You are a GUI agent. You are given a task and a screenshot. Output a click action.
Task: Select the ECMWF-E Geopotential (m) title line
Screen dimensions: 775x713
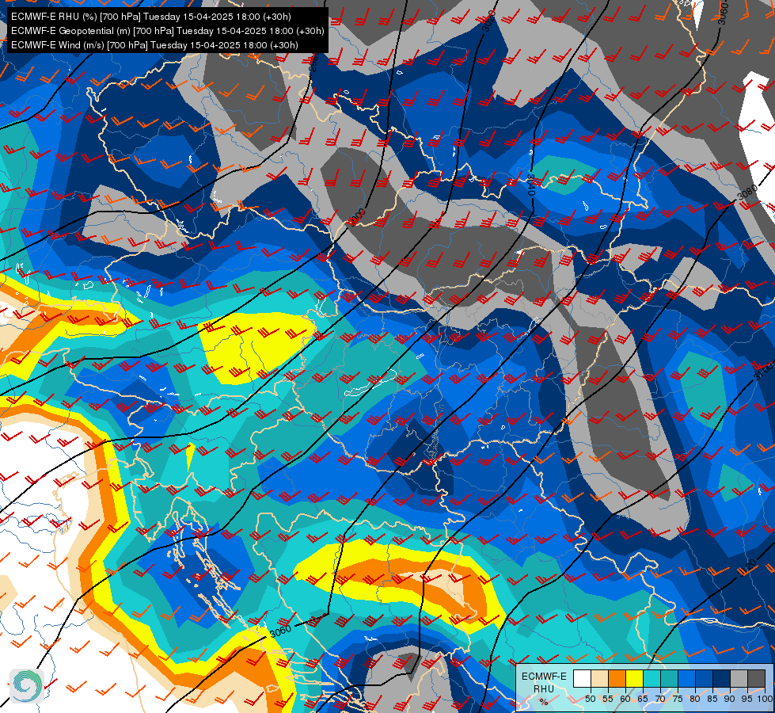click(168, 31)
